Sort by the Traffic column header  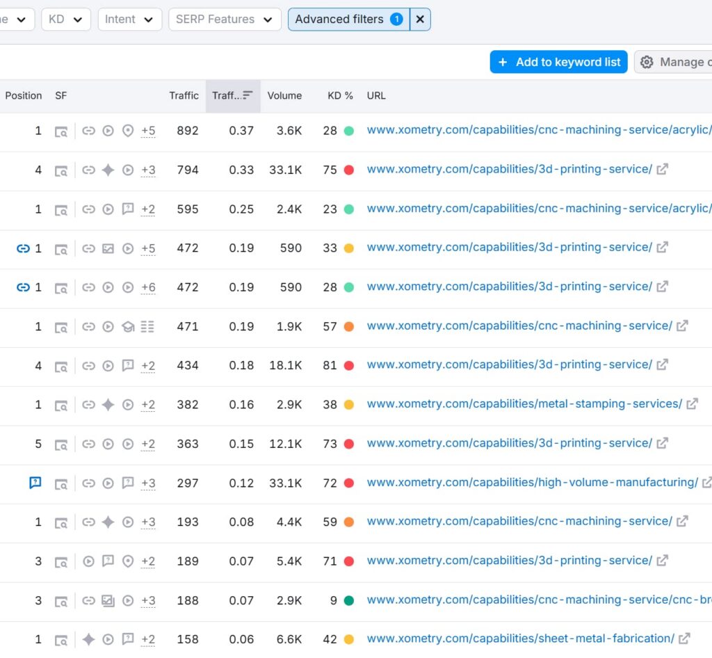(184, 96)
